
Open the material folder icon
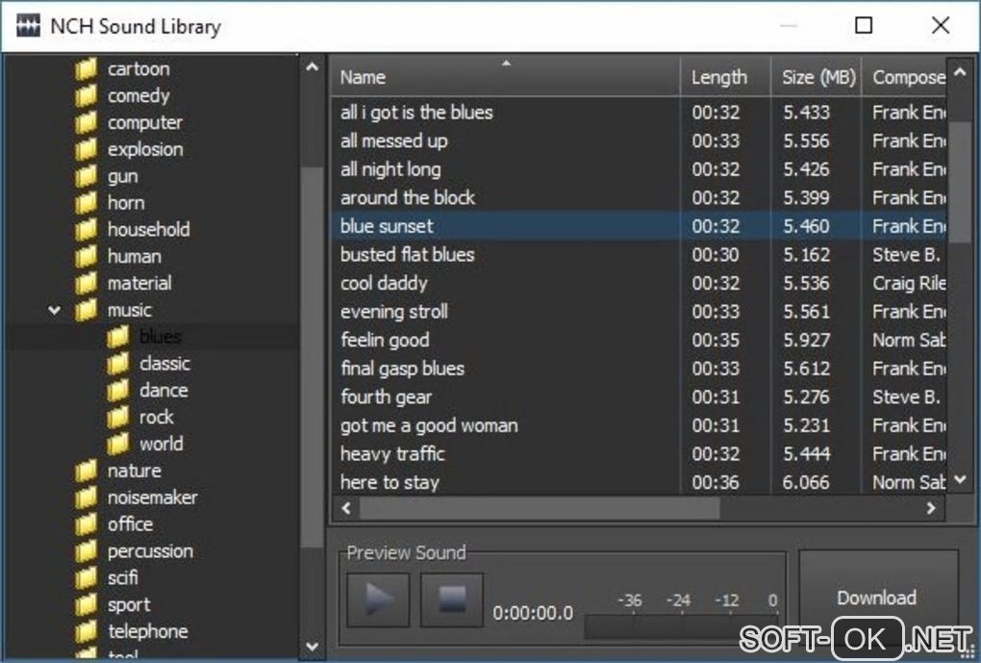(x=87, y=283)
